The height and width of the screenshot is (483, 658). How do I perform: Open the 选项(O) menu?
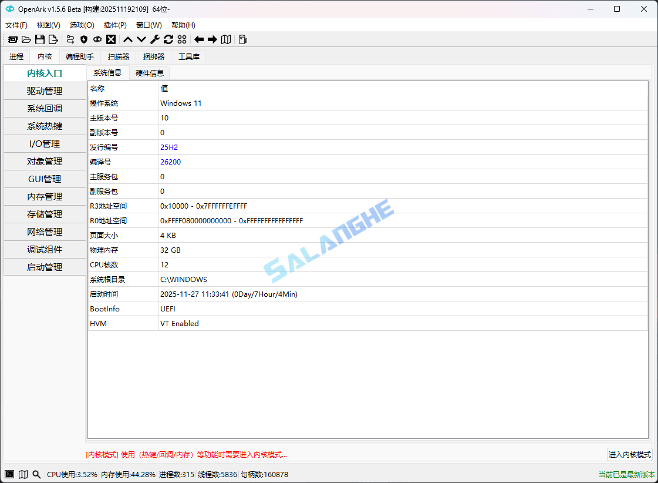[x=82, y=25]
